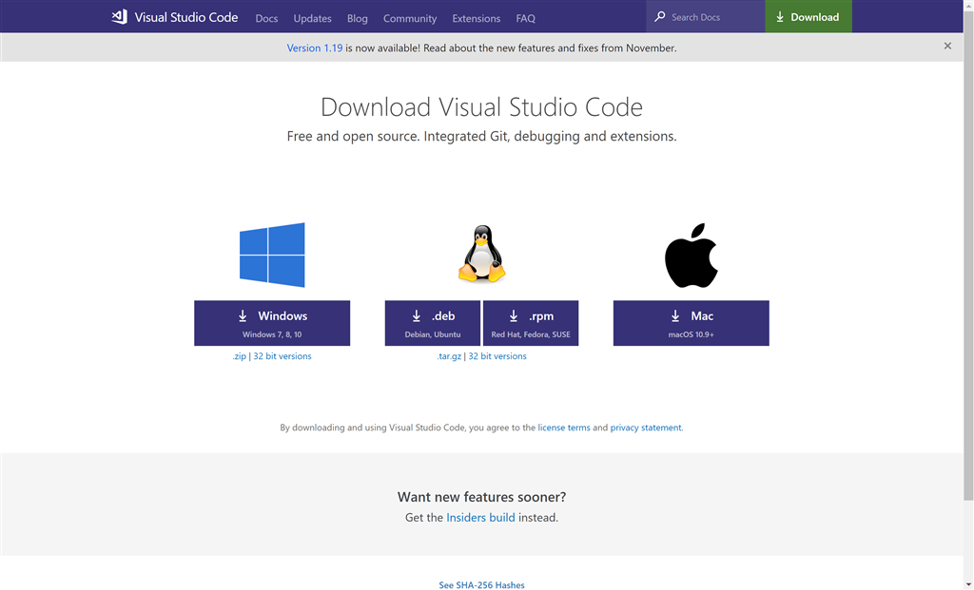The height and width of the screenshot is (590, 974).
Task: Download the .deb package for Debian, Ubuntu
Action: (433, 323)
